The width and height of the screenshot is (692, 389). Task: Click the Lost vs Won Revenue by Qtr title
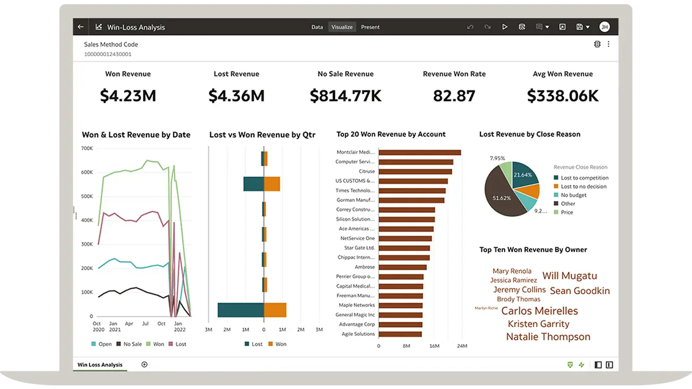[262, 135]
